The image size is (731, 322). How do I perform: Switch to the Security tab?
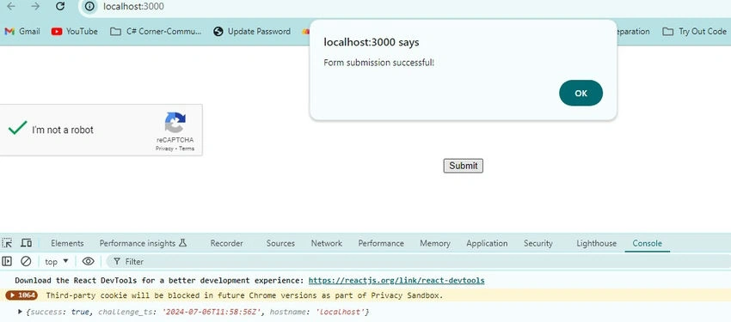538,243
